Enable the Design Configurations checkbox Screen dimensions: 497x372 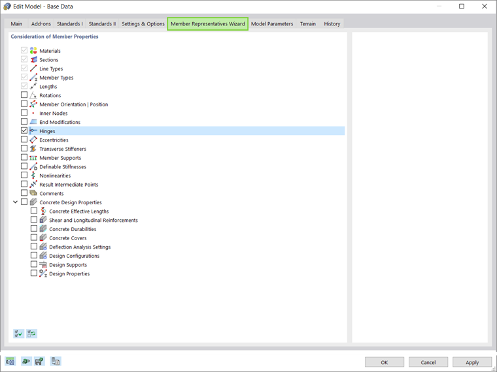[x=34, y=255]
